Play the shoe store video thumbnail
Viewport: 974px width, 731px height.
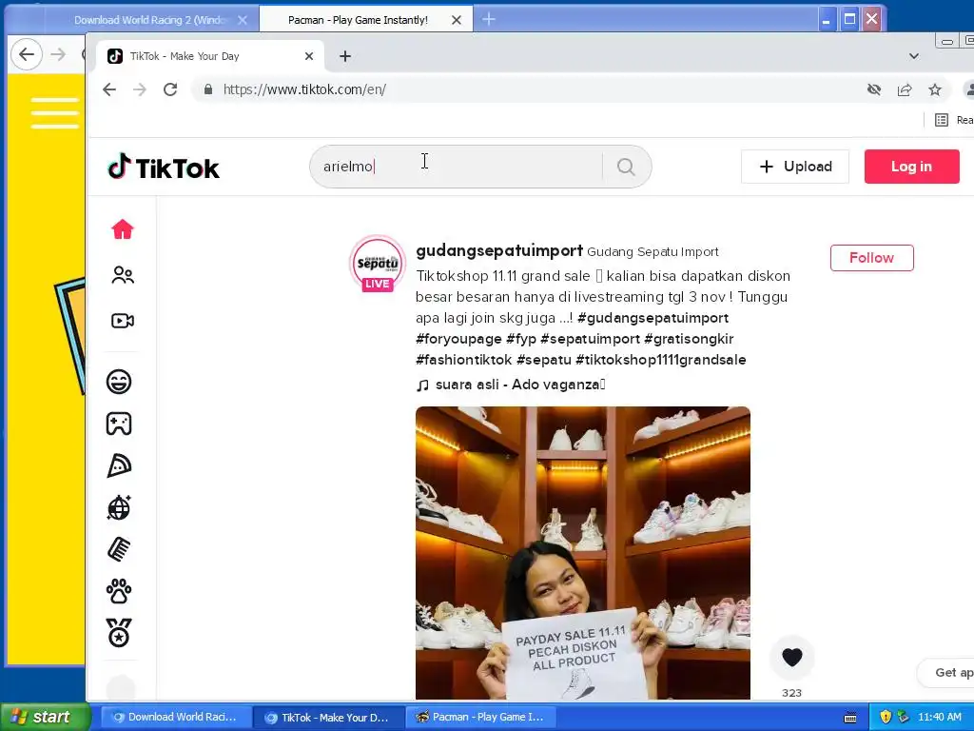583,553
